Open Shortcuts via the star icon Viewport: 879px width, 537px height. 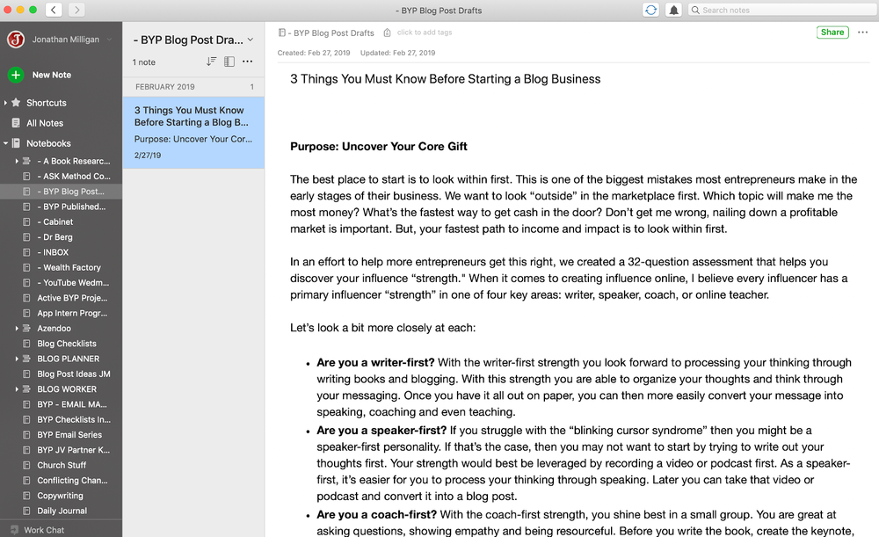[x=18, y=103]
